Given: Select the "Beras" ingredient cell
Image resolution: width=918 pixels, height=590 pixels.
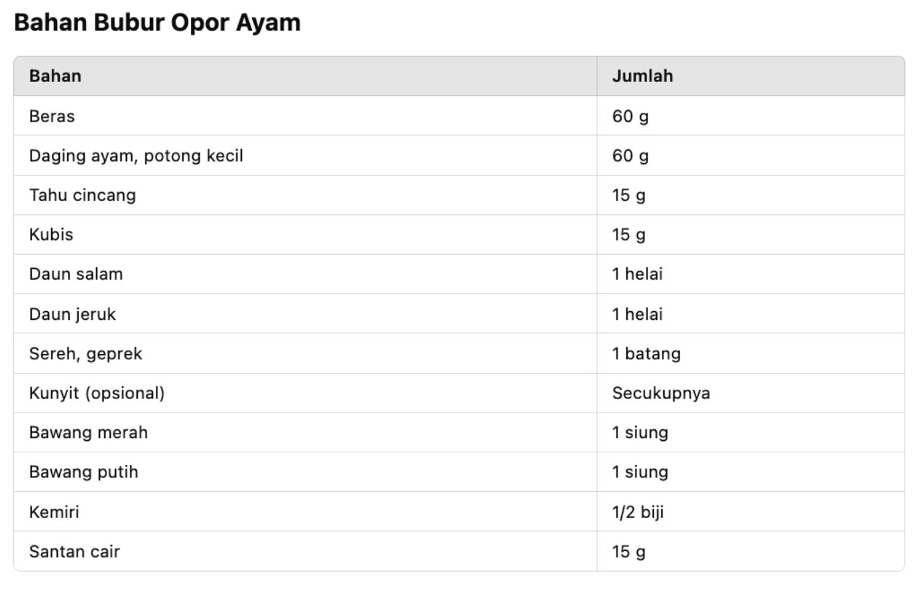Looking at the screenshot, I should pos(52,116).
